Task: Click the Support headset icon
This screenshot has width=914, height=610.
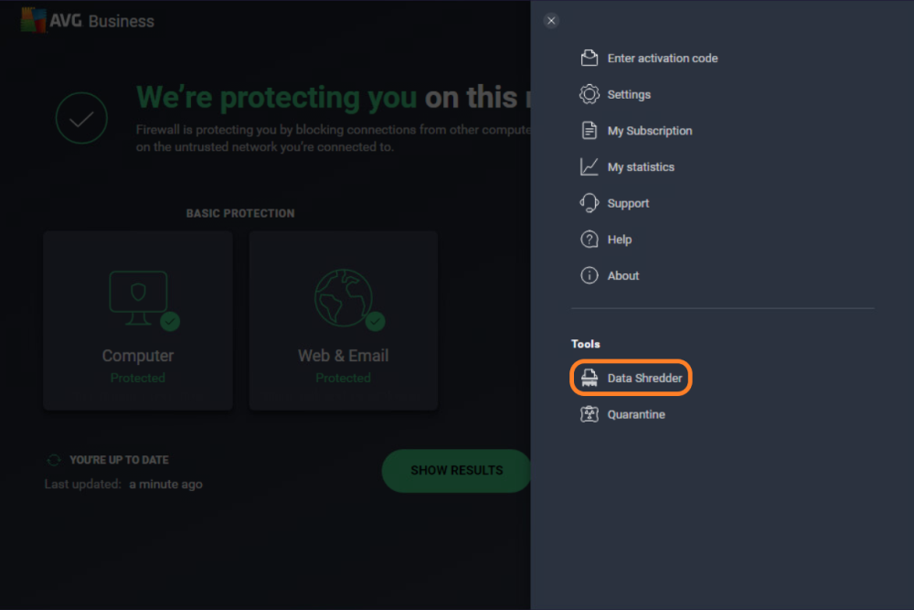Action: pyautogui.click(x=588, y=202)
